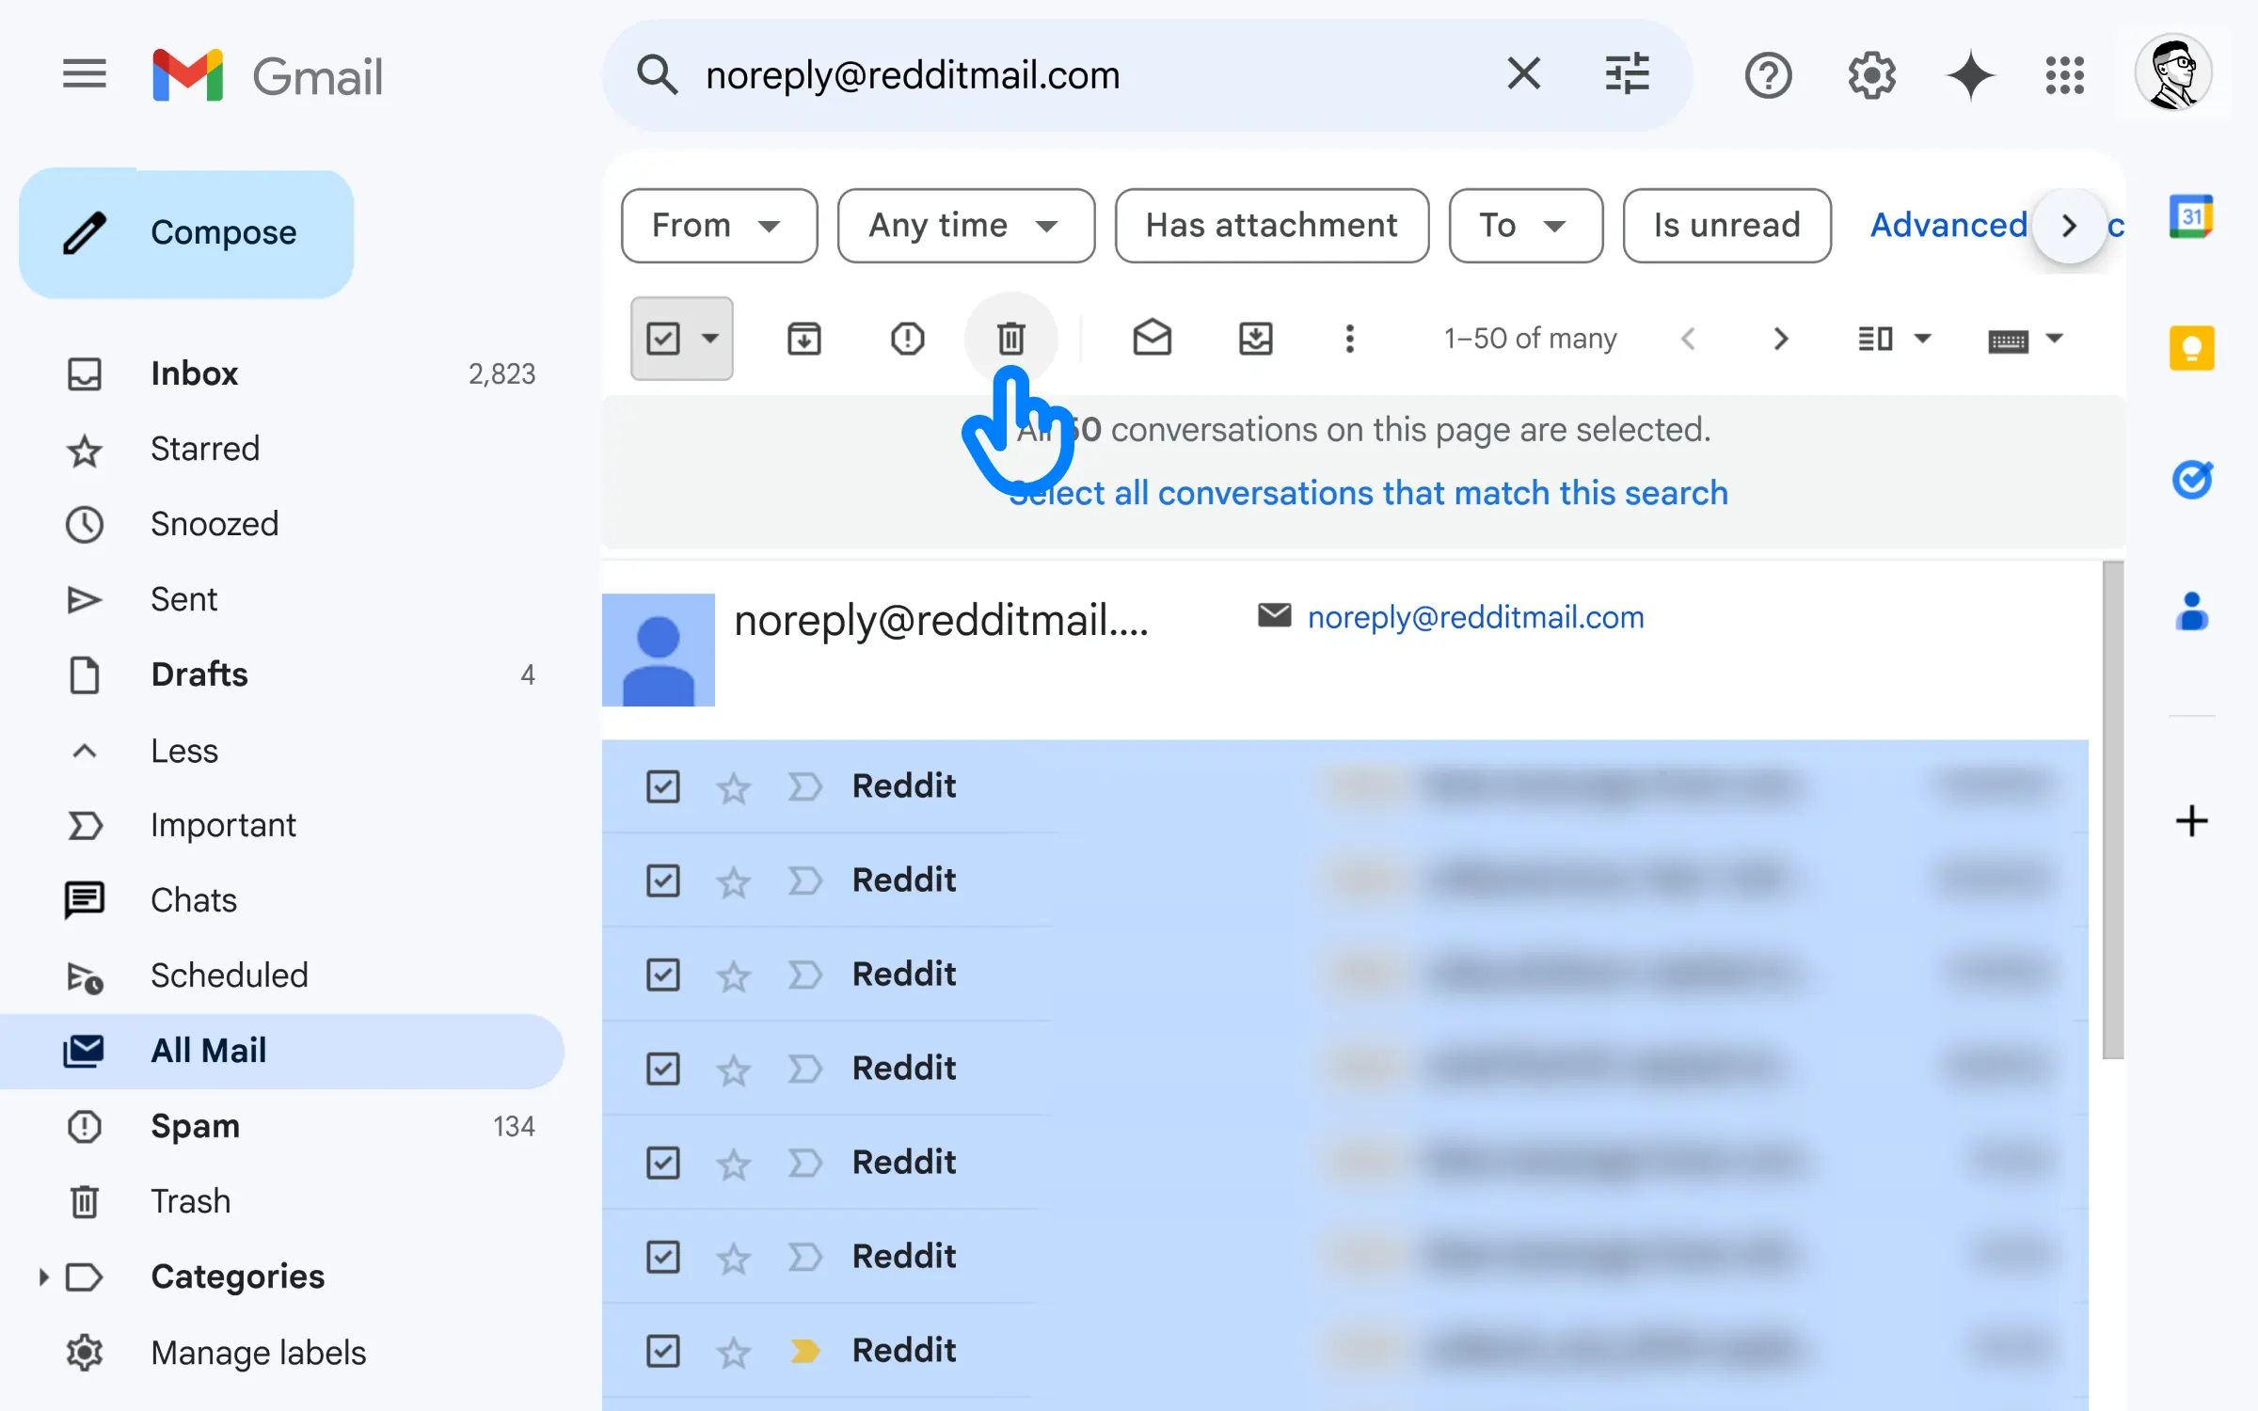This screenshot has height=1411, width=2258.
Task: Click the search magnifier icon
Action: coord(657,74)
